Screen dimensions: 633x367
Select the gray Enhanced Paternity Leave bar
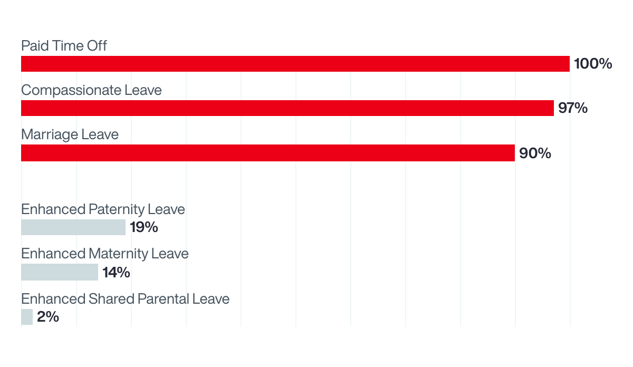tap(73, 227)
